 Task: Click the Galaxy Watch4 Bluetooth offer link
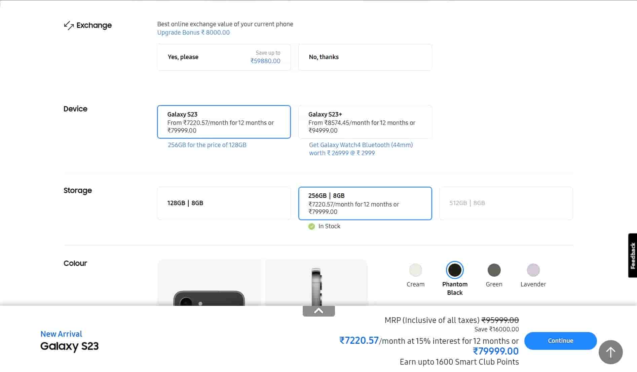tap(361, 149)
